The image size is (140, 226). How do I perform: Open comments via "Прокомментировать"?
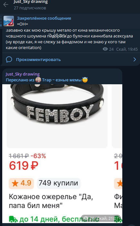tap(38, 59)
